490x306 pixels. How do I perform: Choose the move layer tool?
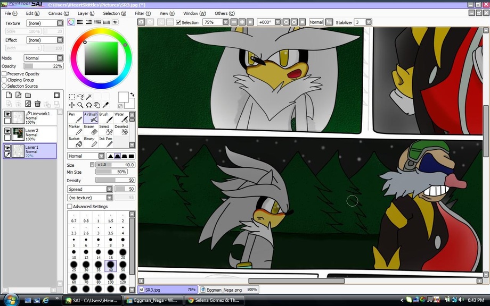pyautogui.click(x=72, y=105)
